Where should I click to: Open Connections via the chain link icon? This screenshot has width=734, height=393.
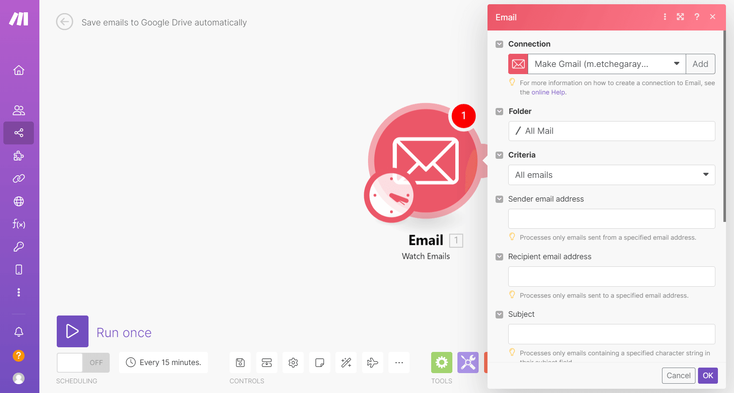(x=19, y=178)
